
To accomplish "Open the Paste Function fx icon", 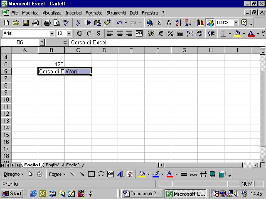I will [169, 23].
